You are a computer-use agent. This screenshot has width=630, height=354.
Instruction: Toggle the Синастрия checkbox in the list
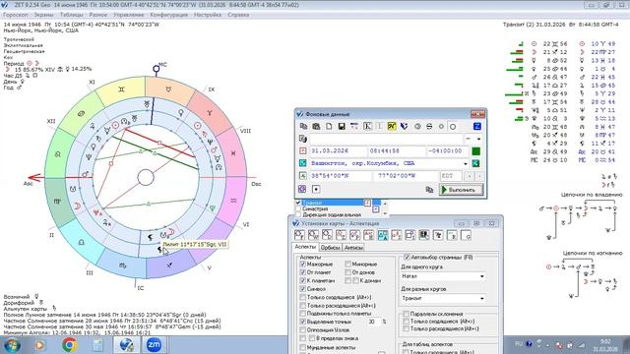298,208
